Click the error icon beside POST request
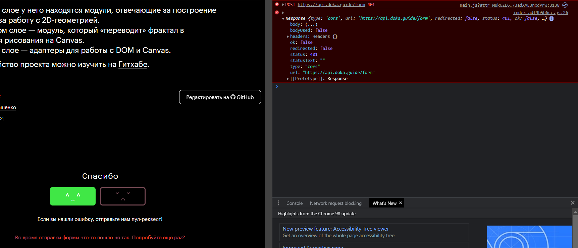Screen dimensions: 578x248 277,4
